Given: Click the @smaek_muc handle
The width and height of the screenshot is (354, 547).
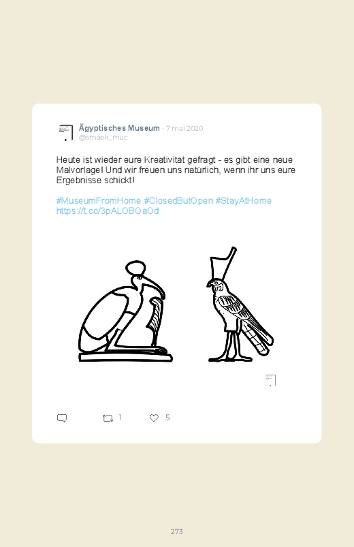Looking at the screenshot, I should pyautogui.click(x=103, y=138).
